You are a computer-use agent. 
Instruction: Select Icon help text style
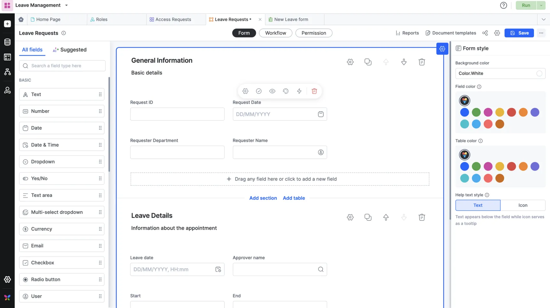coord(523,205)
